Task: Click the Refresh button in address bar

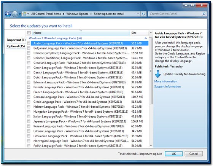Action: (143, 14)
